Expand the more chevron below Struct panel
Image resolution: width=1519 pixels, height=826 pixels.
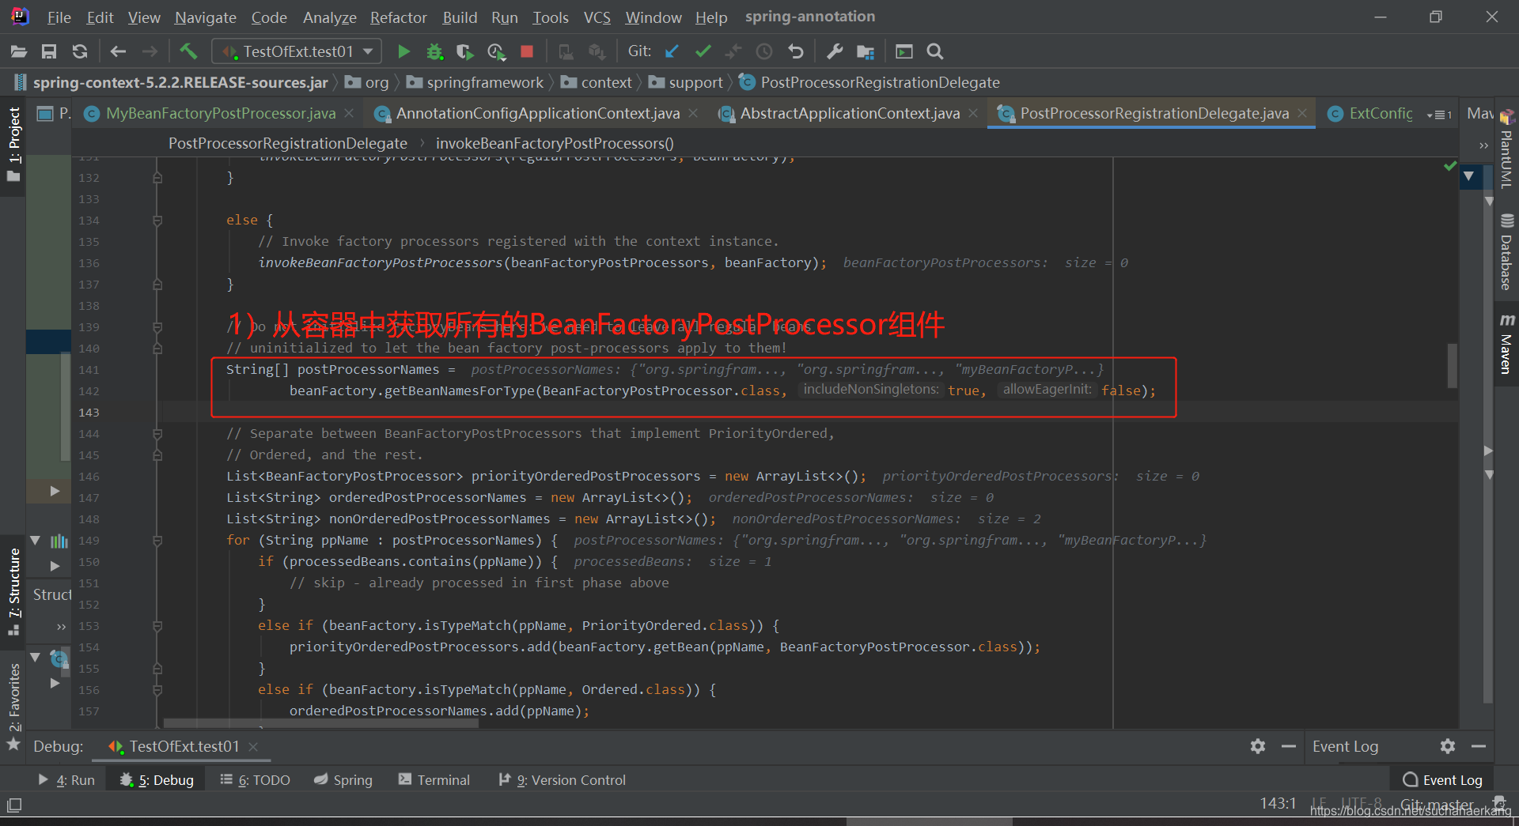(x=61, y=627)
